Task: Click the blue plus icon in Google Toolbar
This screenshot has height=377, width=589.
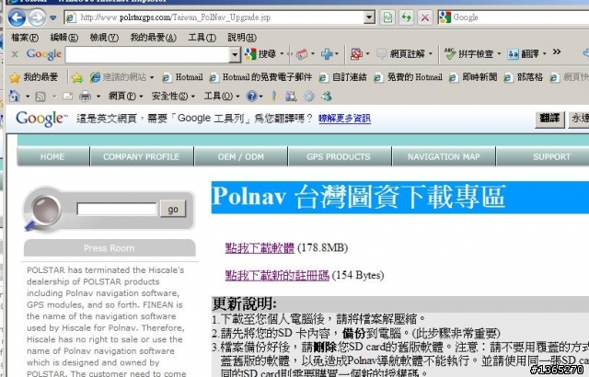Action: click(x=327, y=54)
